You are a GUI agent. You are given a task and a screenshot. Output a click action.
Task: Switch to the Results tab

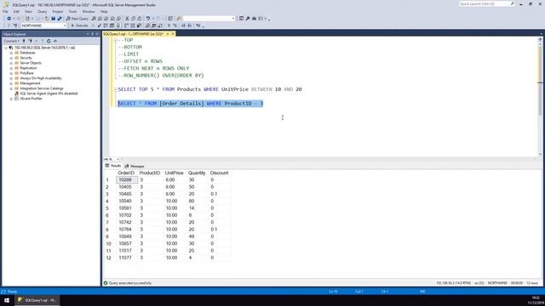[x=113, y=166]
